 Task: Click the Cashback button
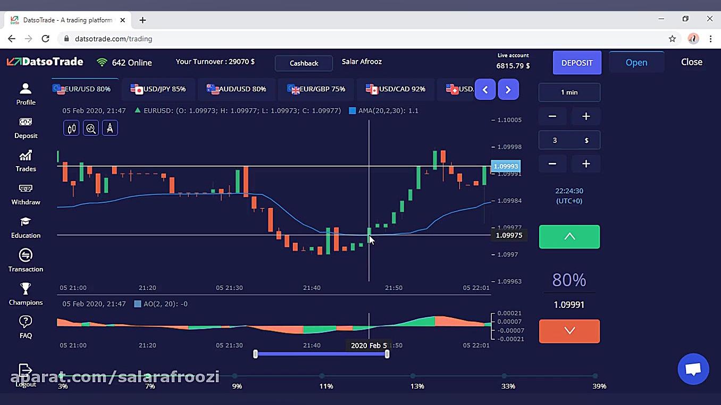pyautogui.click(x=304, y=63)
